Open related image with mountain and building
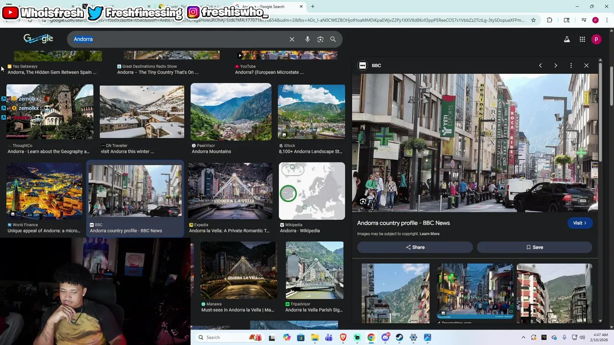This screenshot has height=345, width=614. click(x=396, y=292)
